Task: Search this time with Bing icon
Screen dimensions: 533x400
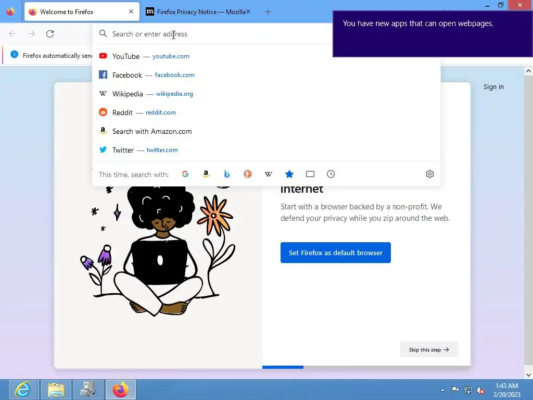Action: (x=227, y=174)
